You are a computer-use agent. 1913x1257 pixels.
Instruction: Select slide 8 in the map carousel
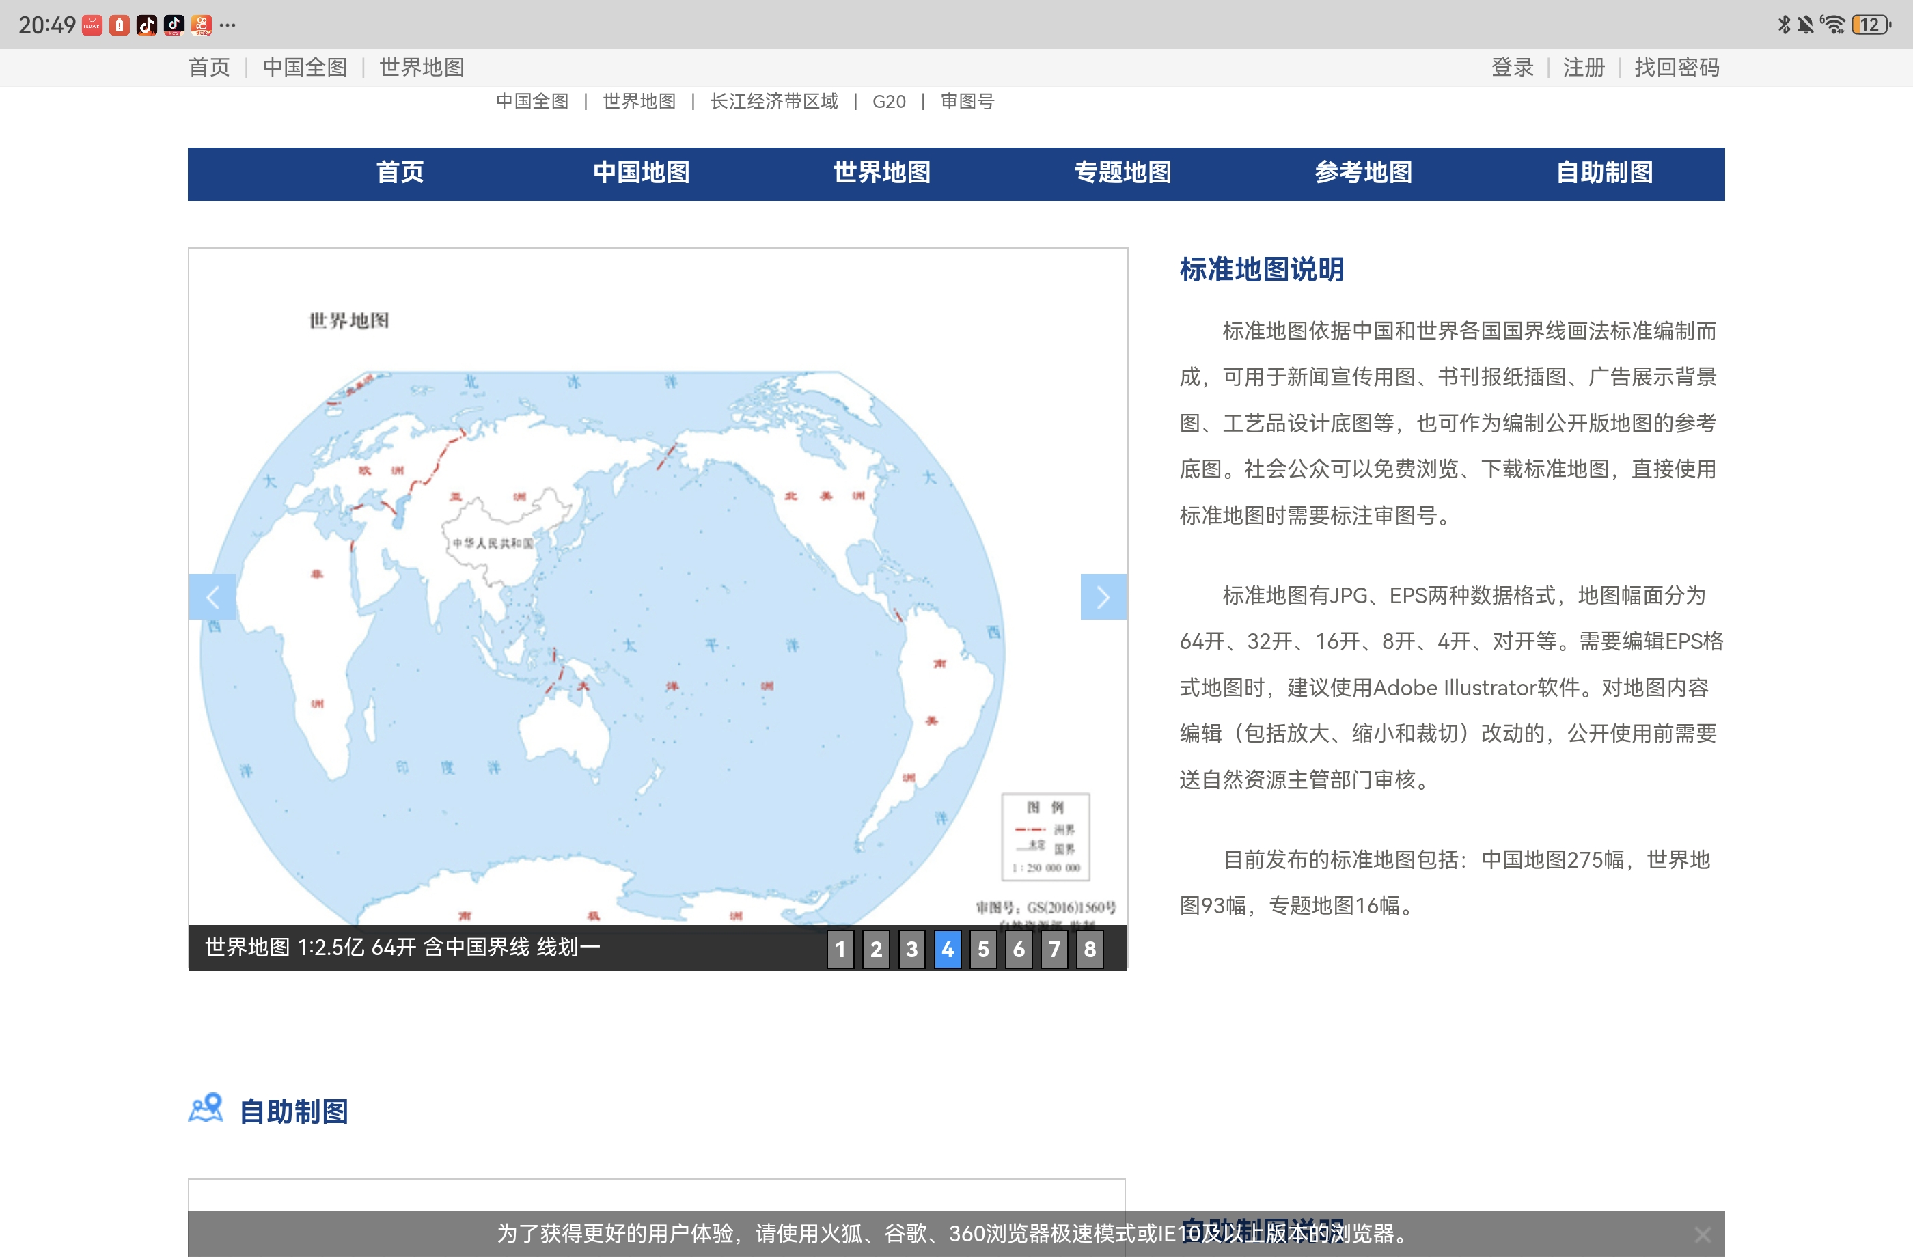(x=1089, y=949)
